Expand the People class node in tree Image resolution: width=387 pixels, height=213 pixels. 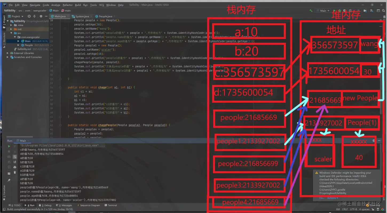[x=18, y=45]
